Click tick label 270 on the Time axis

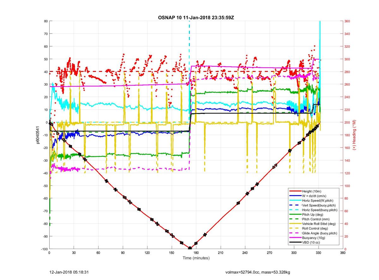pyautogui.click(x=269, y=253)
